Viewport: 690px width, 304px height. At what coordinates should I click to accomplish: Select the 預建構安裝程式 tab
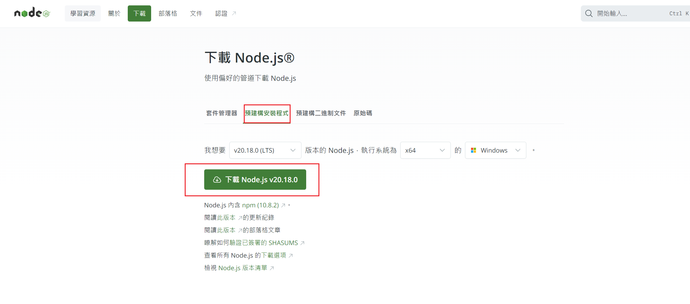click(x=267, y=113)
